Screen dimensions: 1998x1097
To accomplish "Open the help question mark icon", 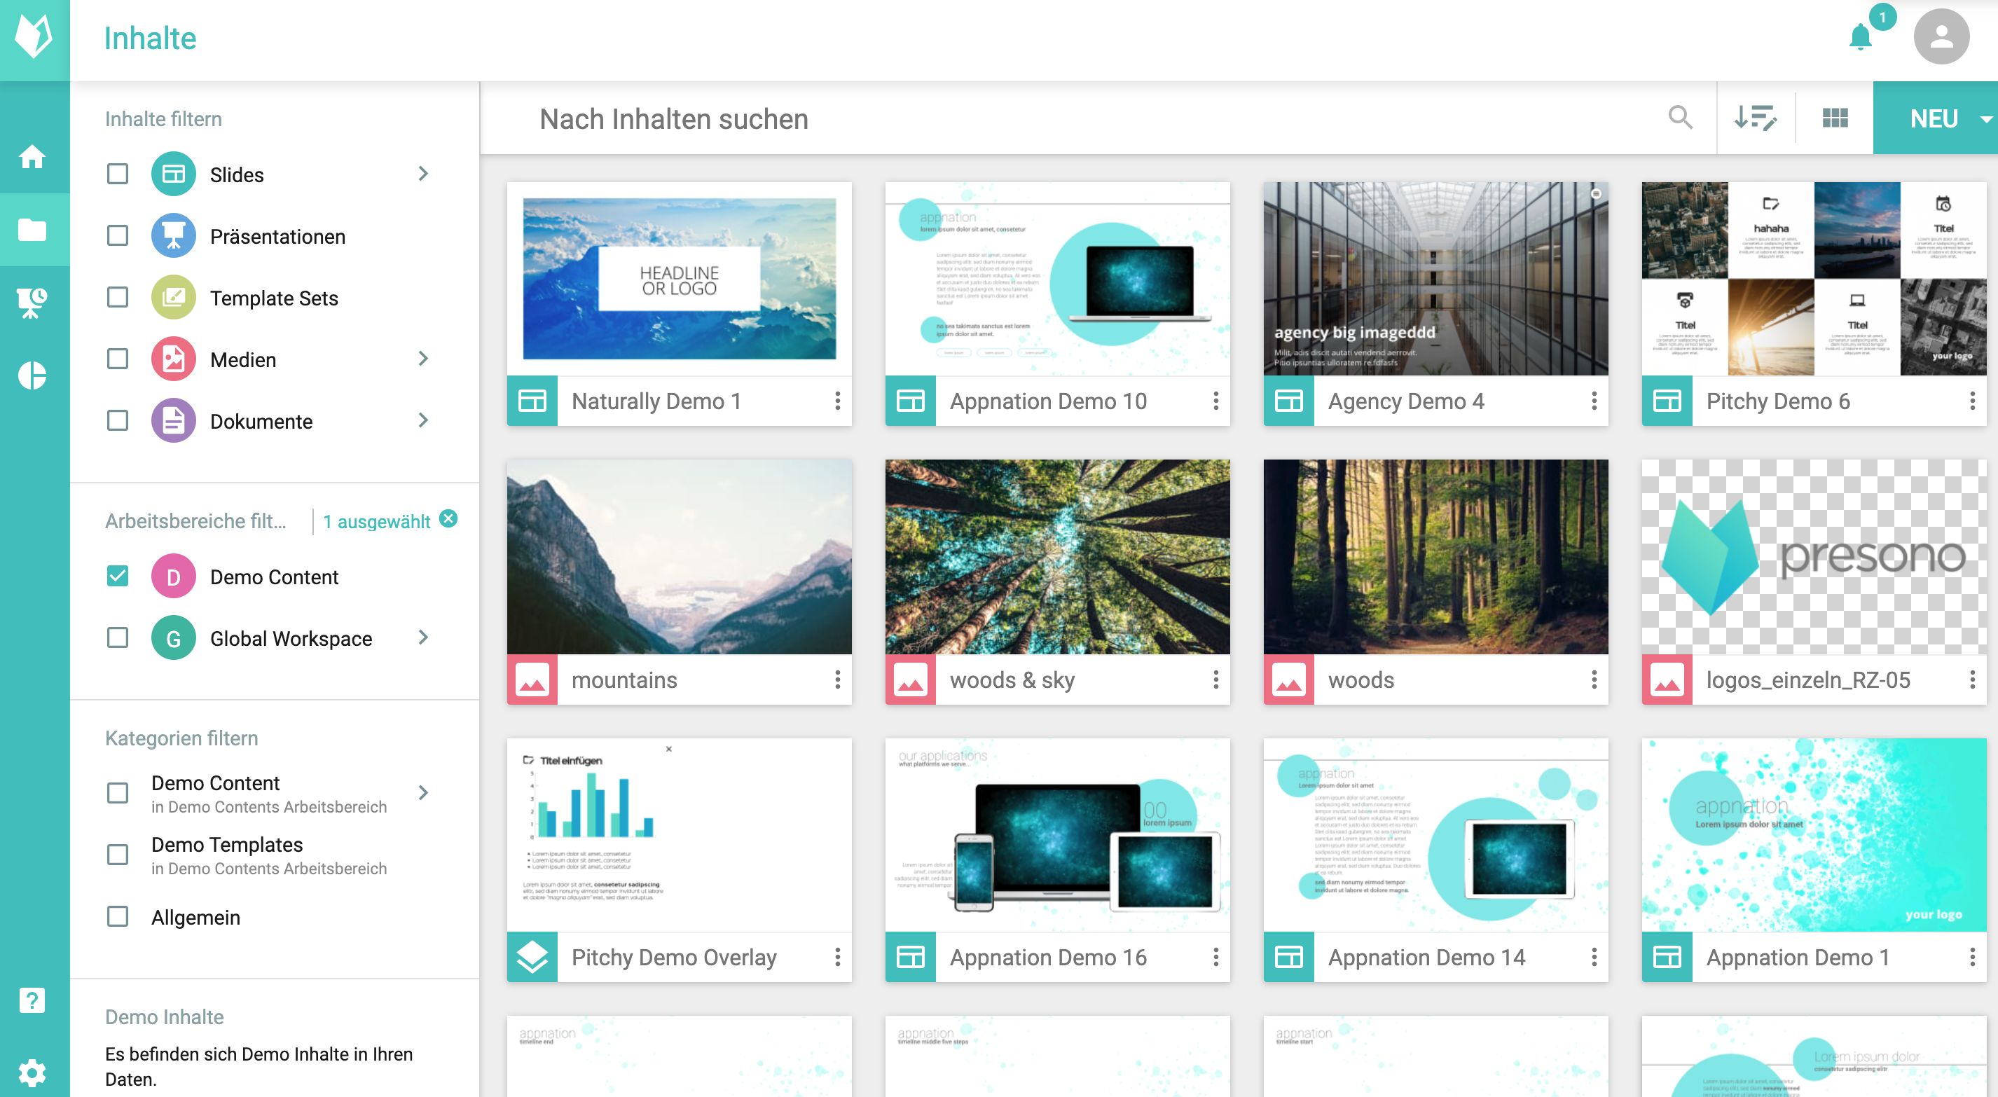I will click(x=32, y=1001).
